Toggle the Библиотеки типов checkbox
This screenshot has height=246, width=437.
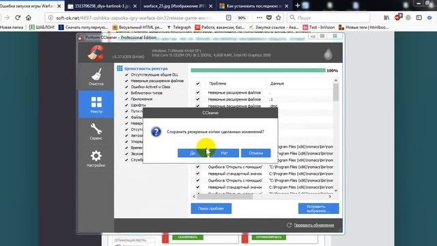click(126, 93)
